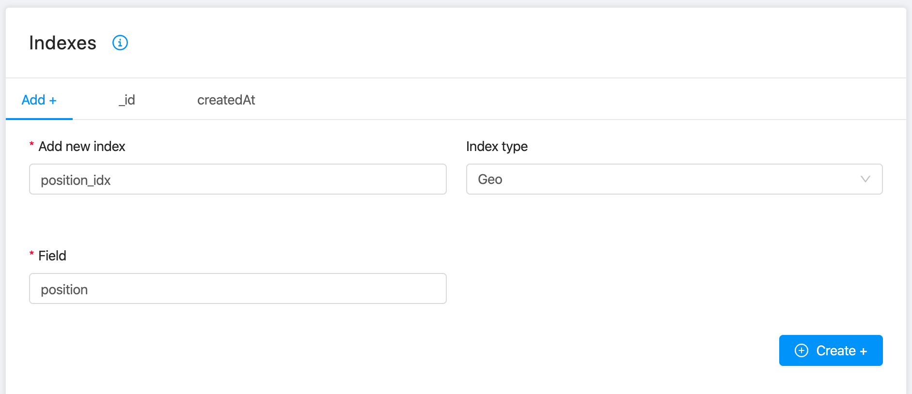Open the _id index tab
The width and height of the screenshot is (912, 394).
[x=127, y=100]
